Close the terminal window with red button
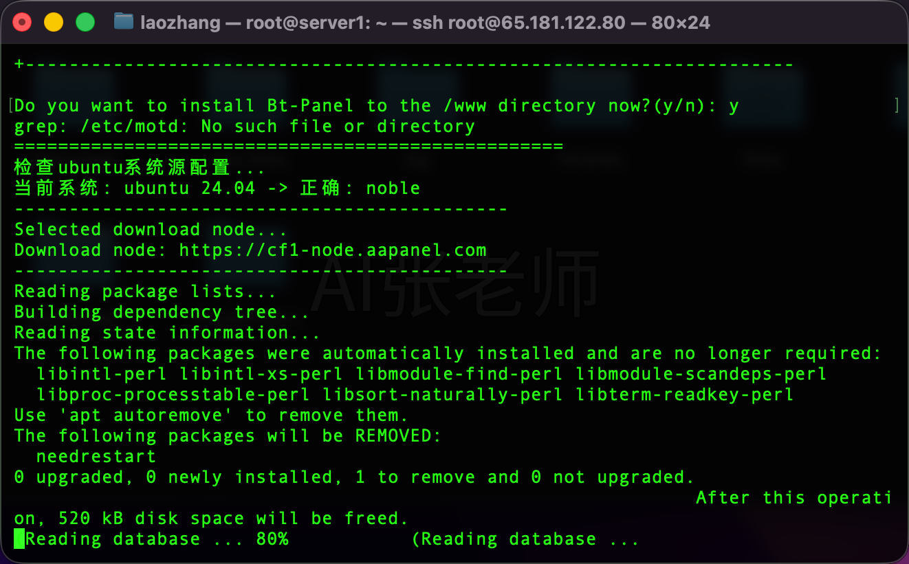The width and height of the screenshot is (909, 564). coord(23,23)
